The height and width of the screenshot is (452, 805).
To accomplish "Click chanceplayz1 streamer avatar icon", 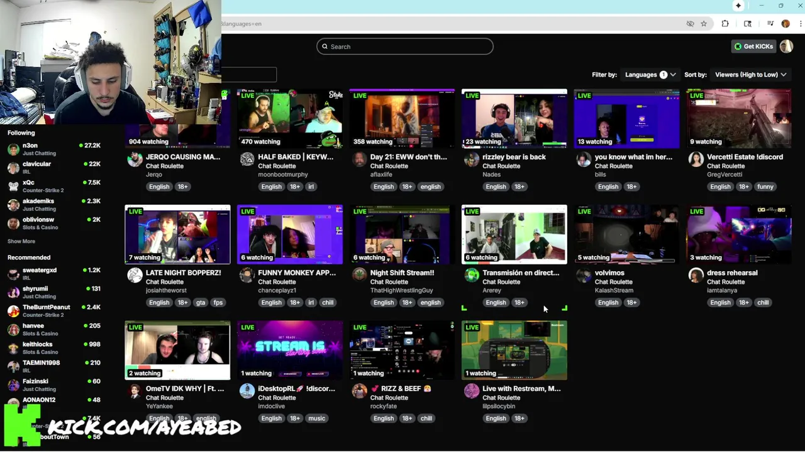I will point(247,275).
